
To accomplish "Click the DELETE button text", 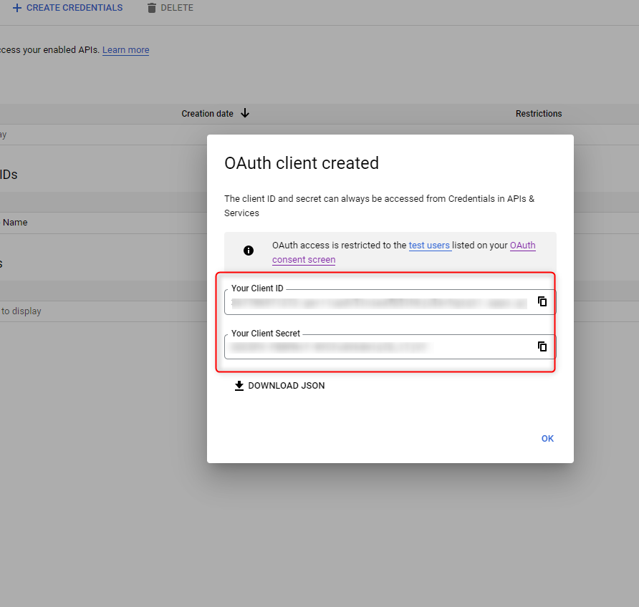I will coord(177,8).
